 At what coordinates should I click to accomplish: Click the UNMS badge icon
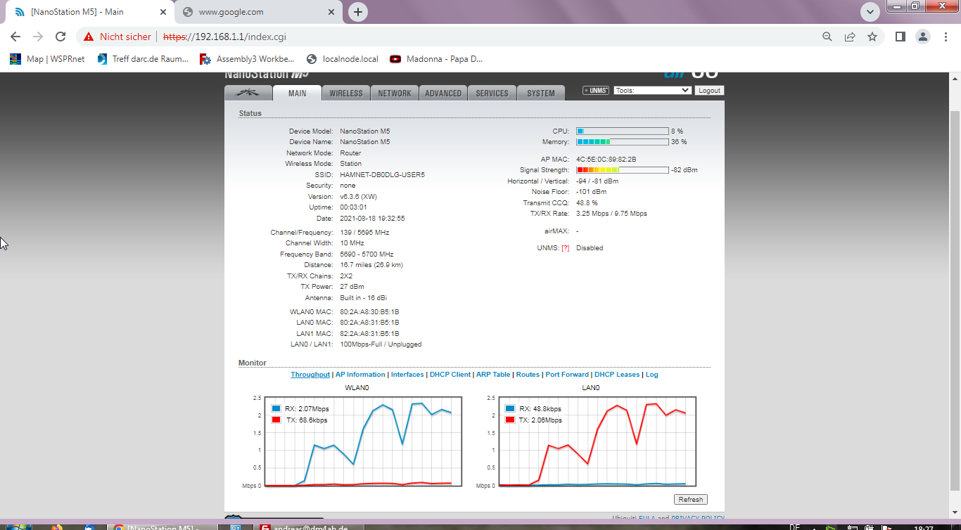coord(595,91)
